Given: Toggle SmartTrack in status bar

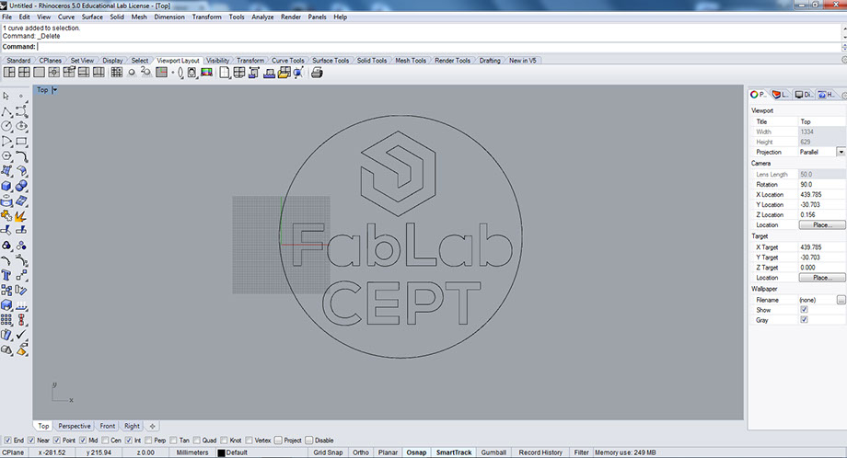Looking at the screenshot, I should (x=454, y=452).
